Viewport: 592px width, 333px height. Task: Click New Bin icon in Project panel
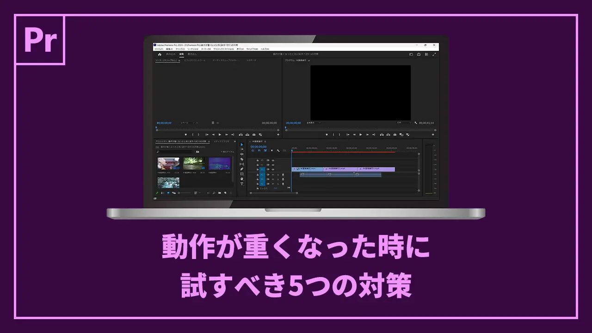[x=220, y=193]
